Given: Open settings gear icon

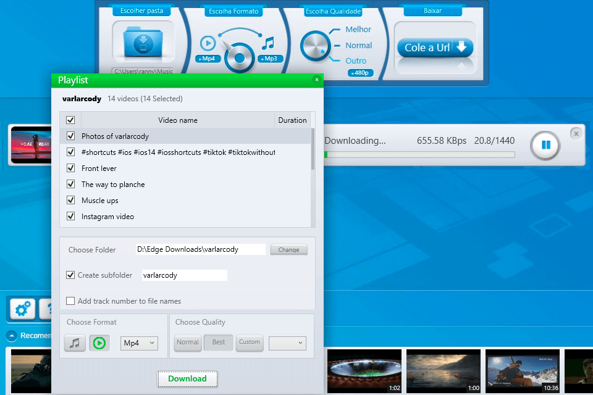Looking at the screenshot, I should [x=23, y=309].
